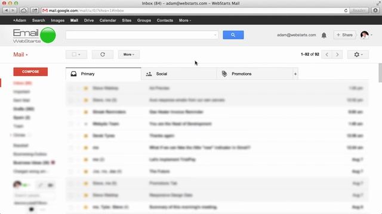Open the notifications bell

pyautogui.click(x=324, y=35)
